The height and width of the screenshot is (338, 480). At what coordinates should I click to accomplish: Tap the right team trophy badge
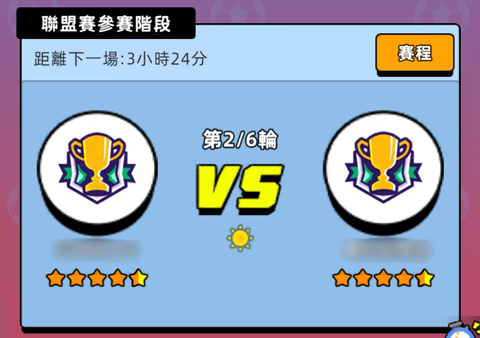click(383, 169)
